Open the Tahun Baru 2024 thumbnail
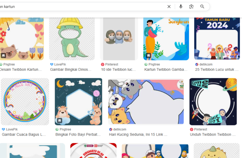242x158 pixels. coord(217,39)
